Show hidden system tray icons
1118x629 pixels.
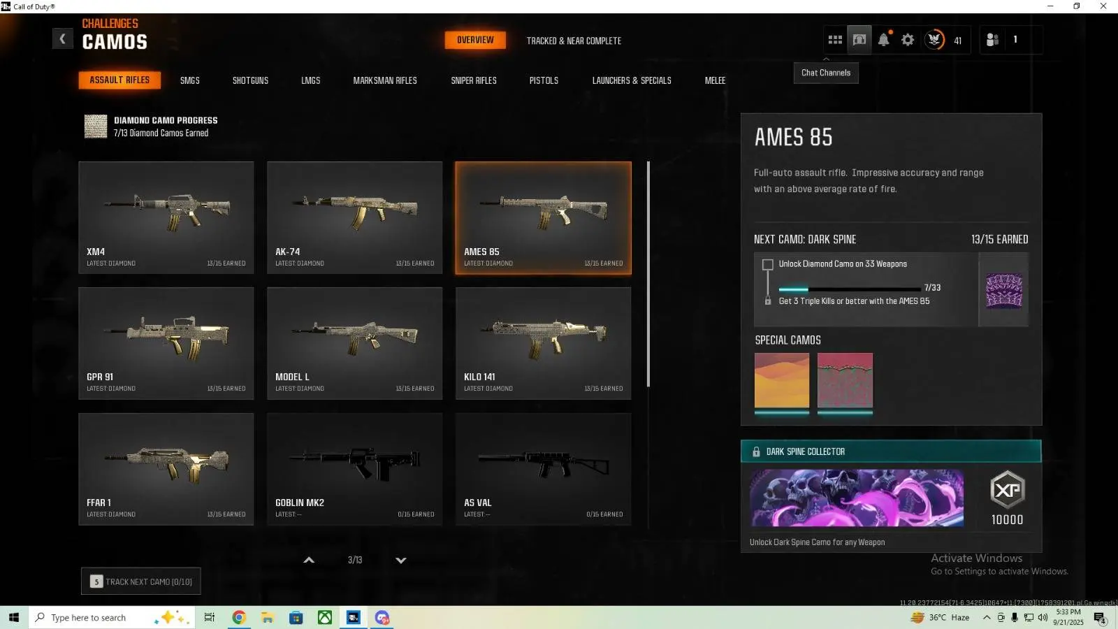987,618
